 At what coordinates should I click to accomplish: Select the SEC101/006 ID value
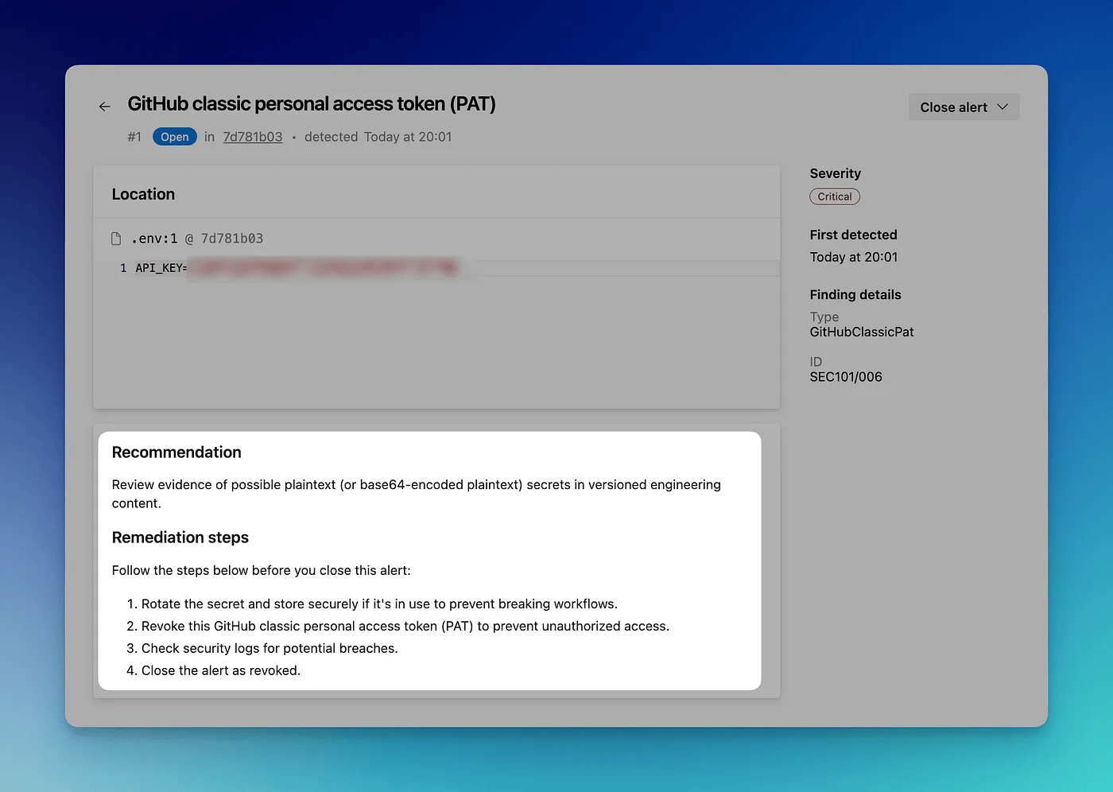(845, 377)
